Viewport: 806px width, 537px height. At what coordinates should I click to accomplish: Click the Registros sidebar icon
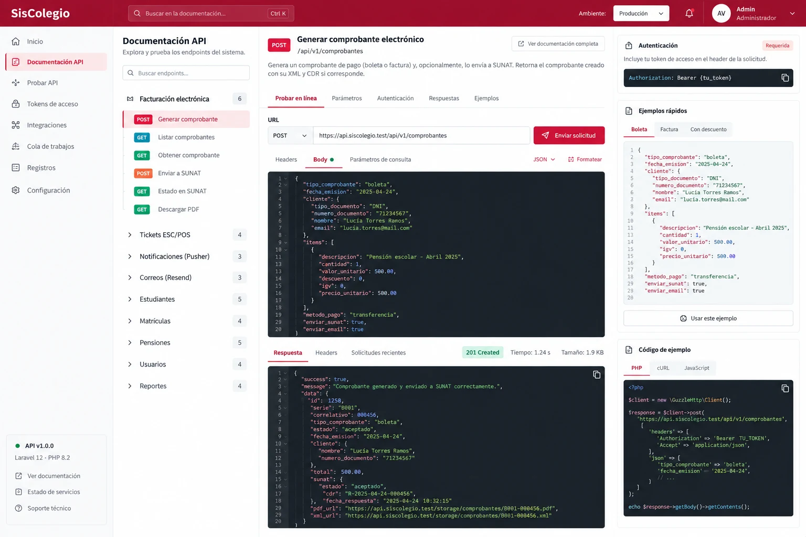click(x=16, y=168)
